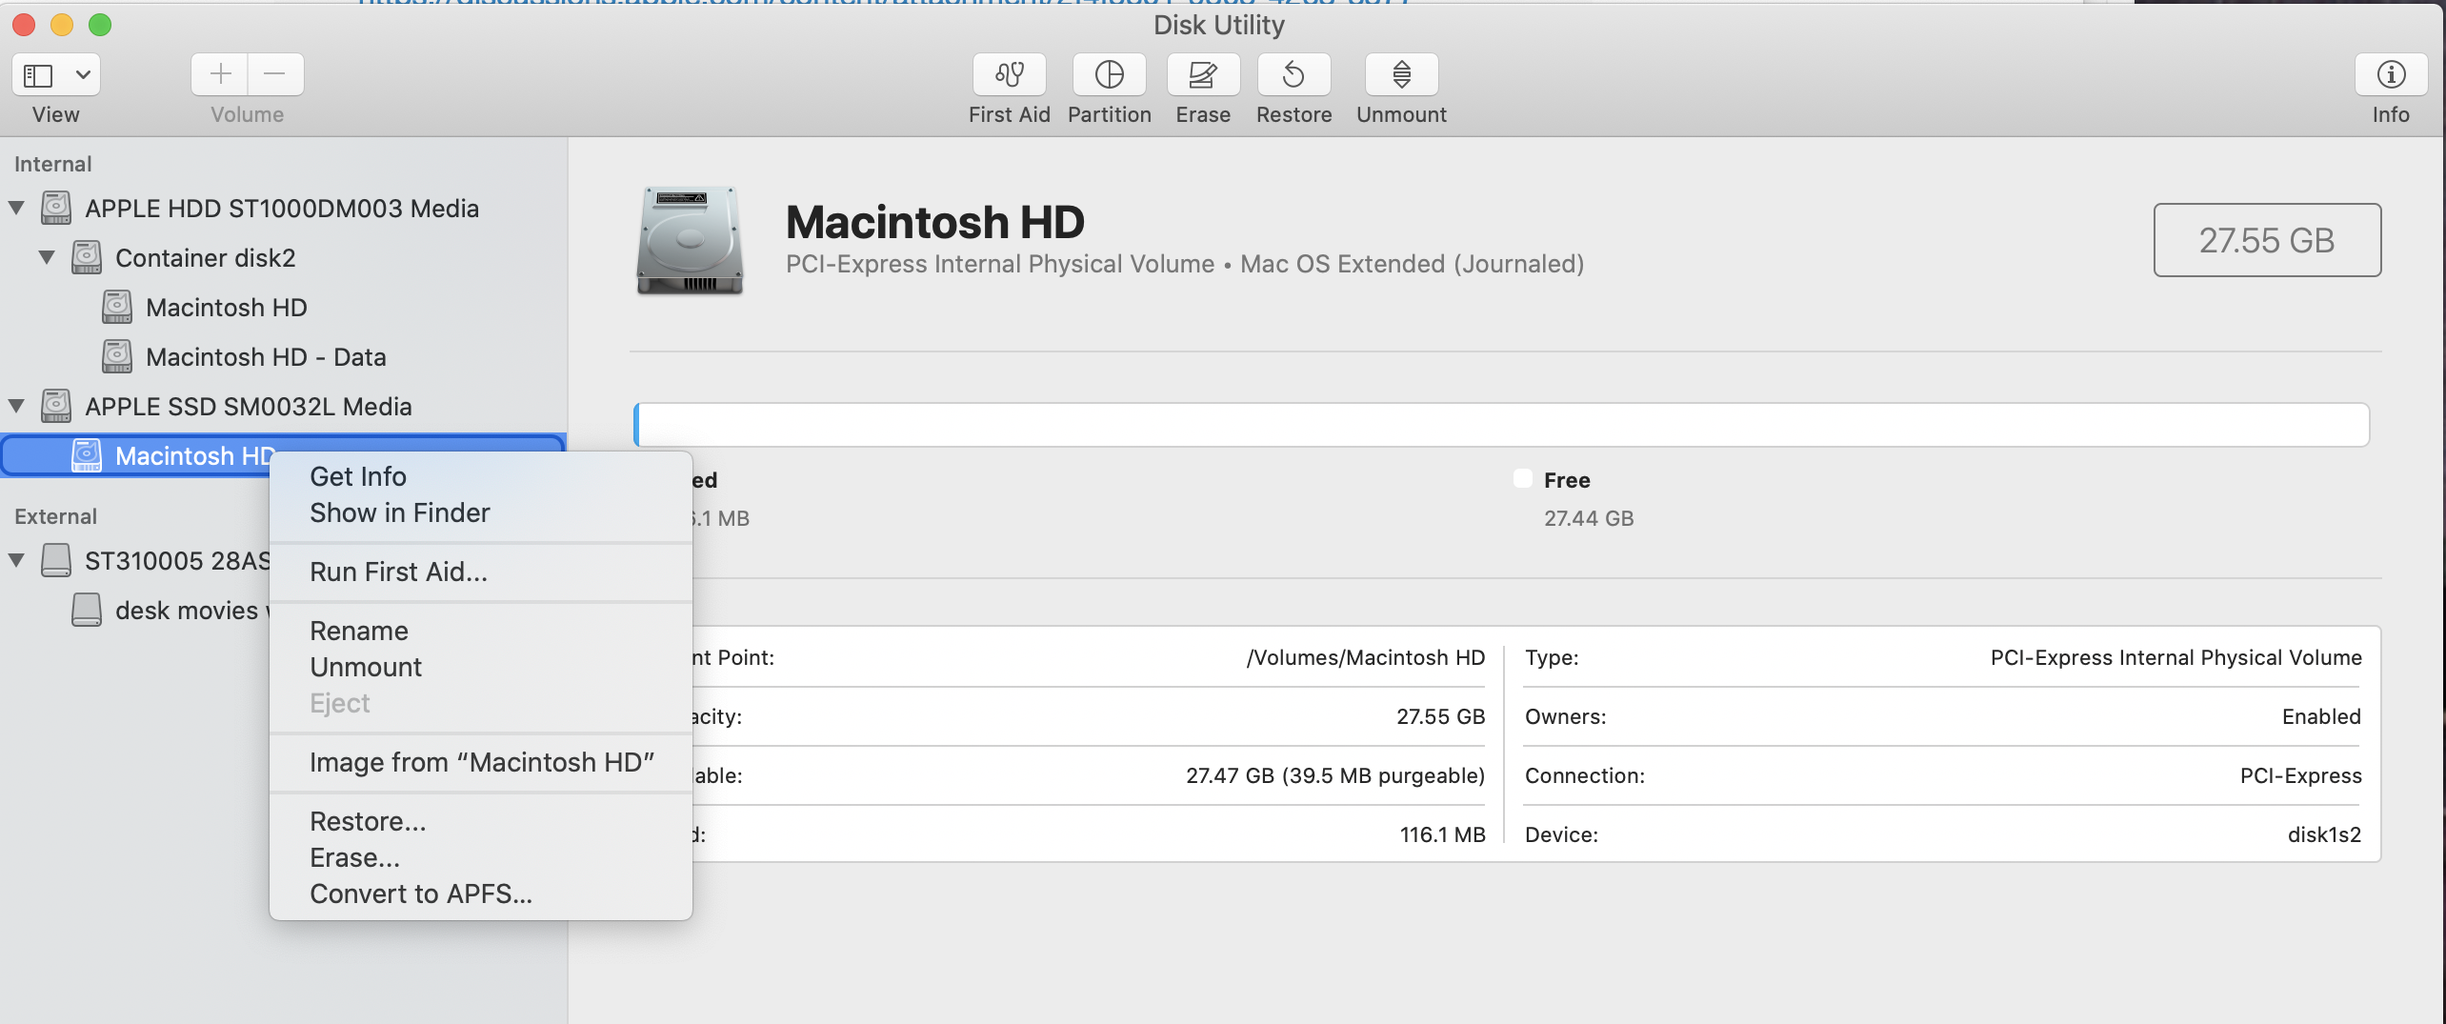Click the Macintosh HD volume icon under Container disk2

tap(117, 307)
